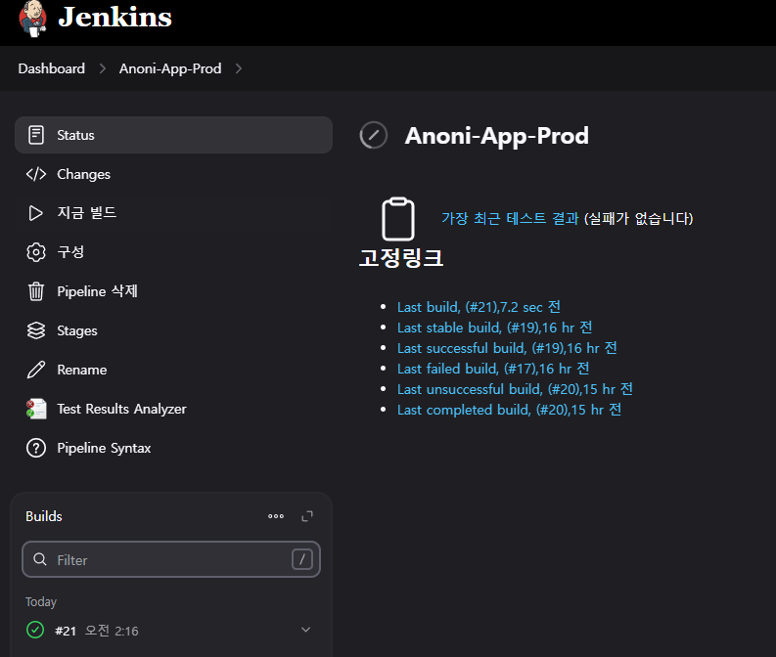Click build status icon beside Anoni-App-Prod title
776x657 pixels.
[374, 135]
